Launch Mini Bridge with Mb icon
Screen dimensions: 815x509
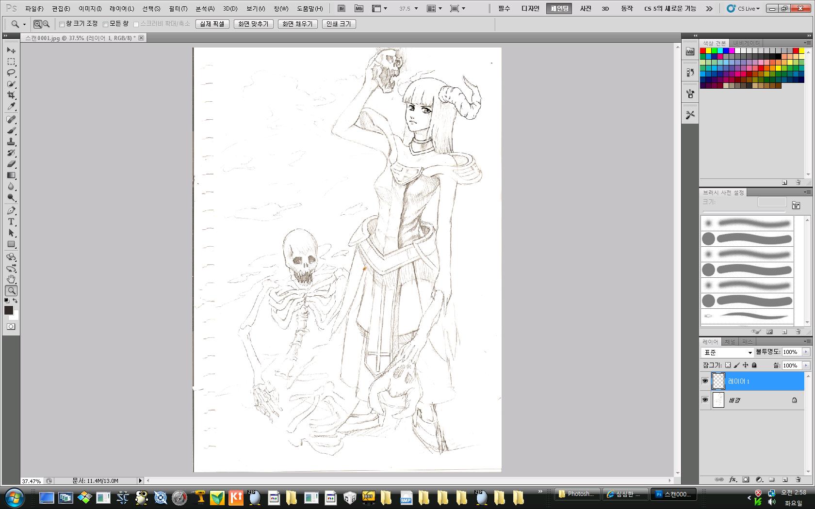(x=359, y=9)
